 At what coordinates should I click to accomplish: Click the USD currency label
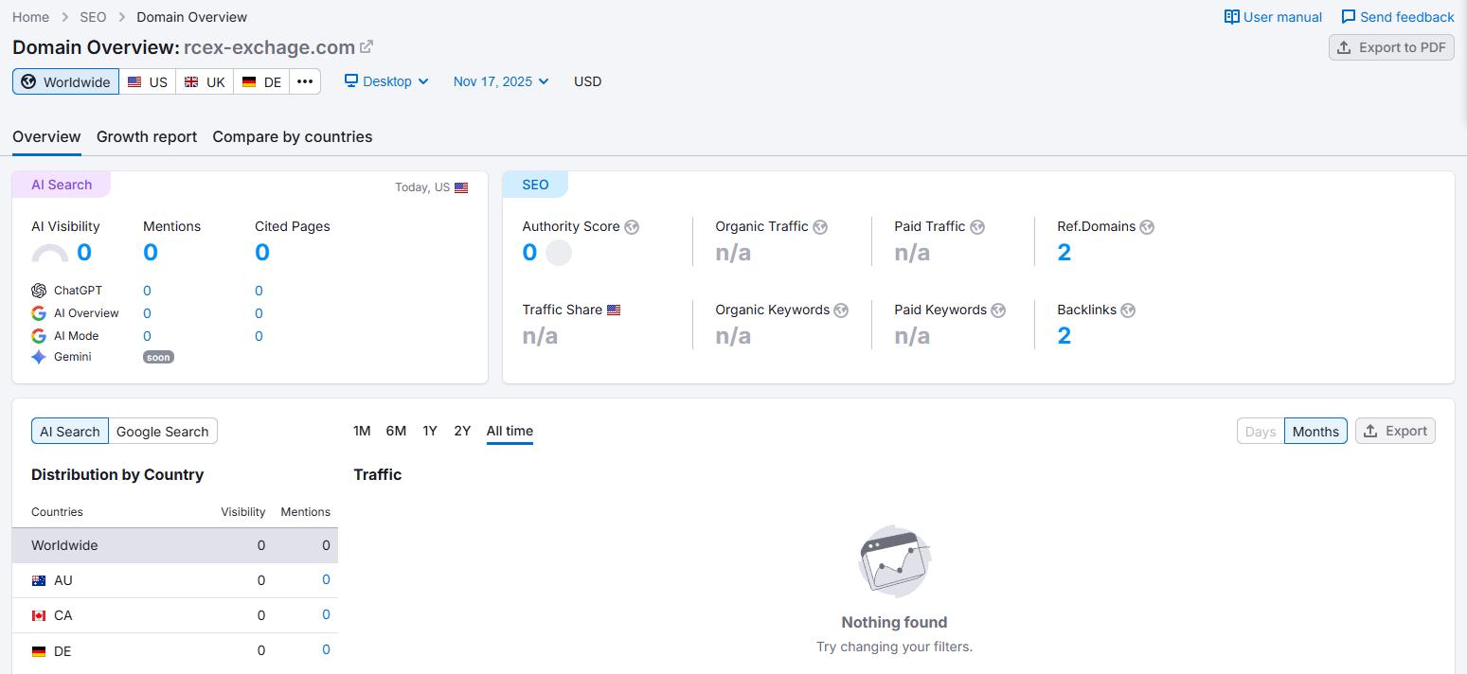click(587, 81)
